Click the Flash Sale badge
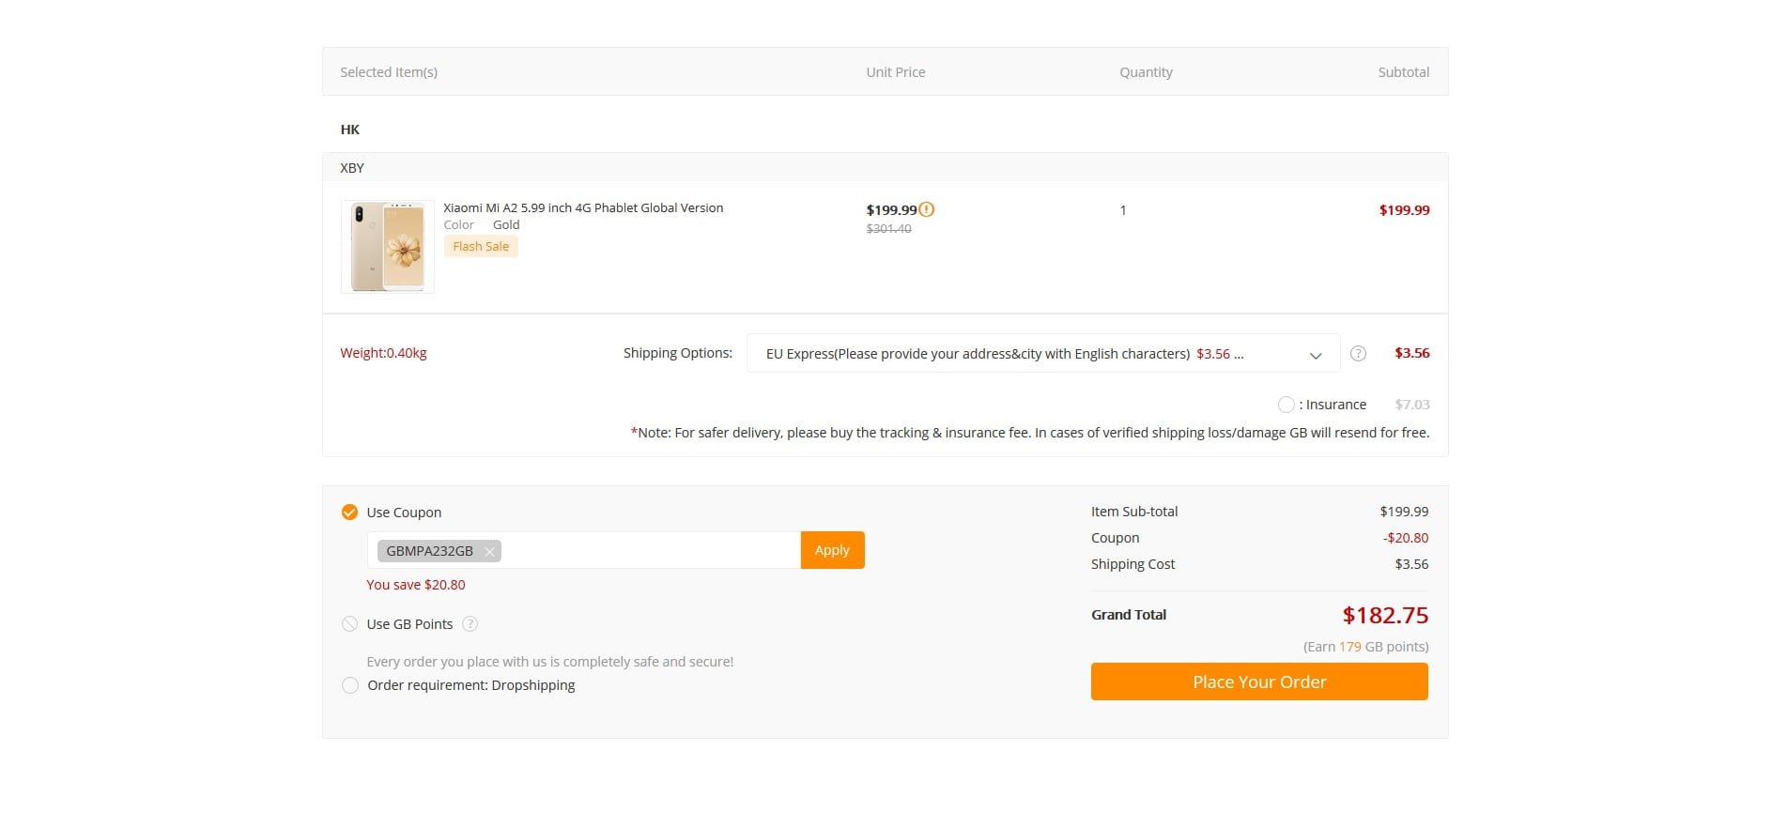1772x827 pixels. pyautogui.click(x=481, y=247)
